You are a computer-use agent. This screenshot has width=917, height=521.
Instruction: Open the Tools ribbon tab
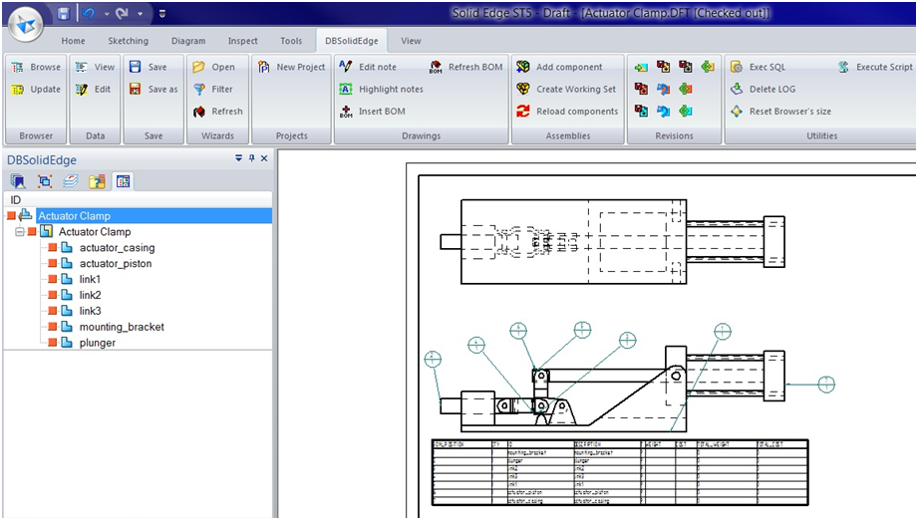pyautogui.click(x=291, y=41)
